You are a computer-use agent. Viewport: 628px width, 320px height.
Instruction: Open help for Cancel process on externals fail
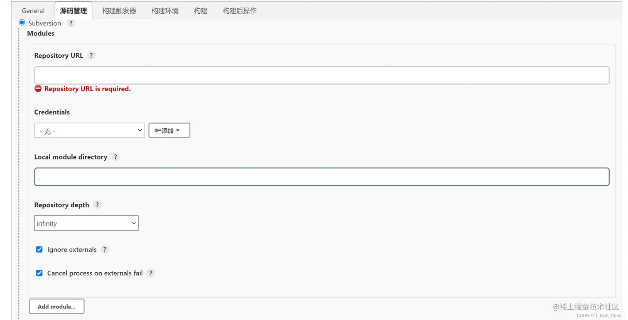[x=151, y=273]
